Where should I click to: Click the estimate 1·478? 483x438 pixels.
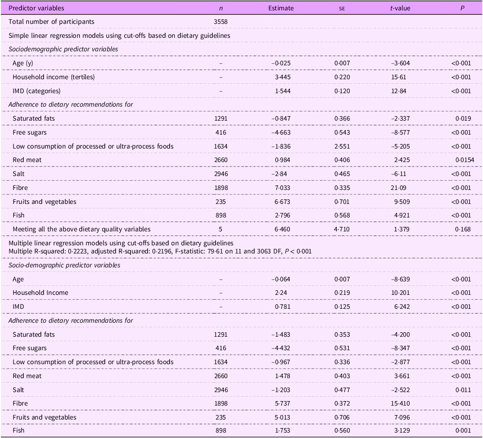pos(283,376)
